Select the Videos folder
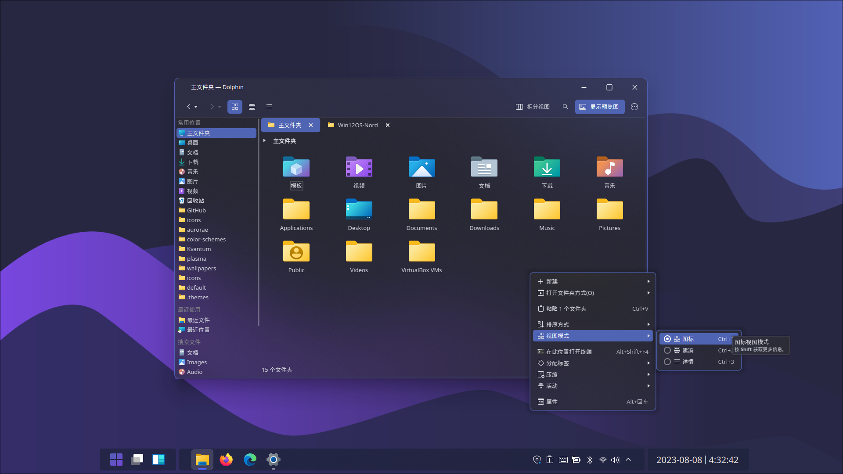This screenshot has width=843, height=474. pyautogui.click(x=359, y=257)
